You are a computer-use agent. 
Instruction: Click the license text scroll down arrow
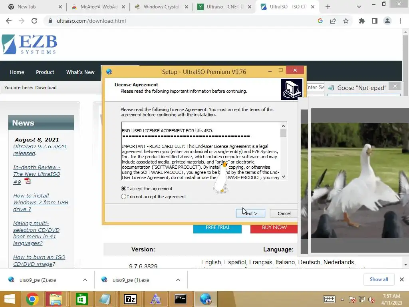(283, 177)
